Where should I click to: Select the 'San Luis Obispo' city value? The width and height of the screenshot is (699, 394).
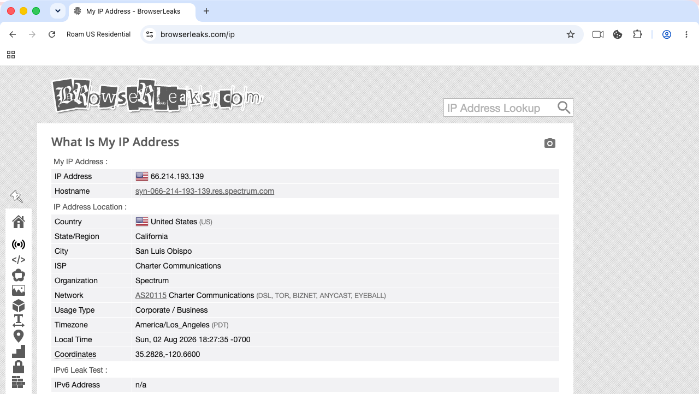tap(163, 251)
